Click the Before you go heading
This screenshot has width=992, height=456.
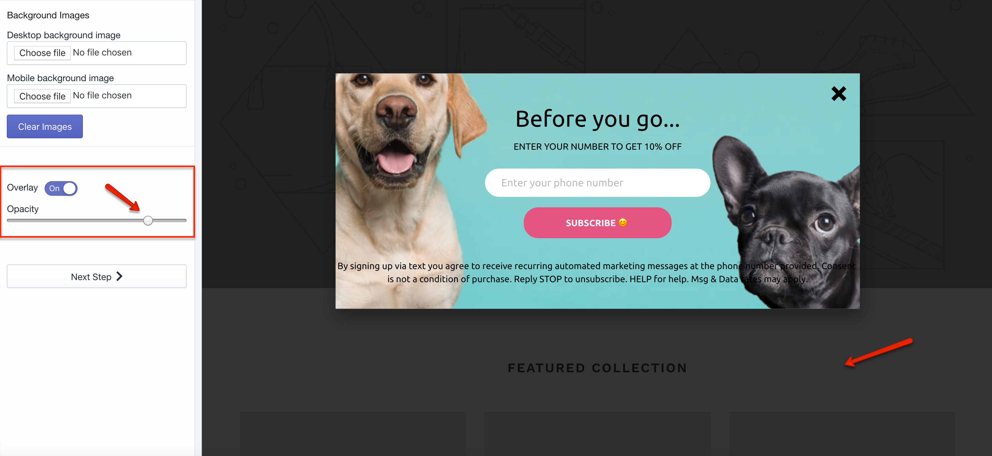(x=597, y=119)
